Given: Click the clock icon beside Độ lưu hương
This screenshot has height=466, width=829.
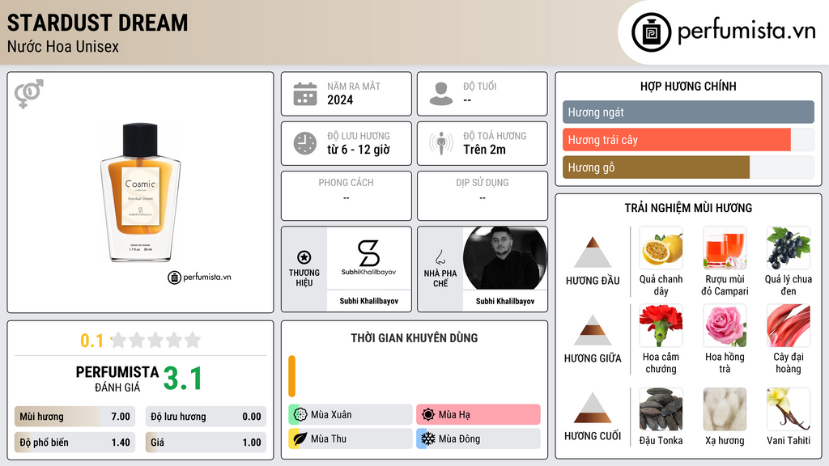Looking at the screenshot, I should (x=305, y=143).
